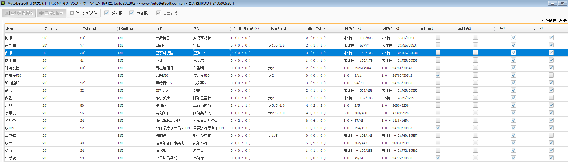
Task: Click the play icon on 启动分析系统
Action: click(x=7, y=13)
